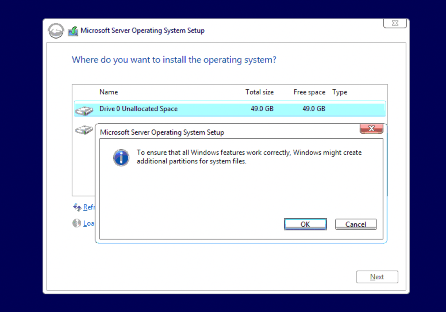The width and height of the screenshot is (446, 312).
Task: Click the Drive 0 disk icon
Action: (84, 111)
